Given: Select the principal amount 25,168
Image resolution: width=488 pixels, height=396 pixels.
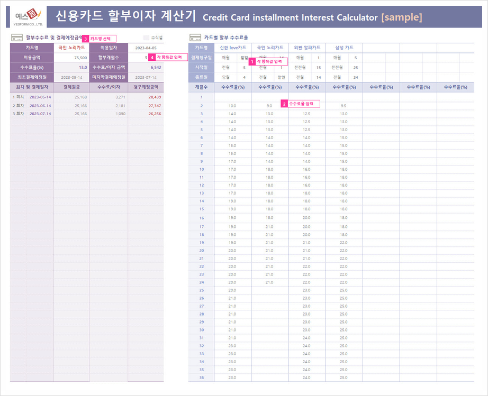Looking at the screenshot, I should pyautogui.click(x=80, y=97).
